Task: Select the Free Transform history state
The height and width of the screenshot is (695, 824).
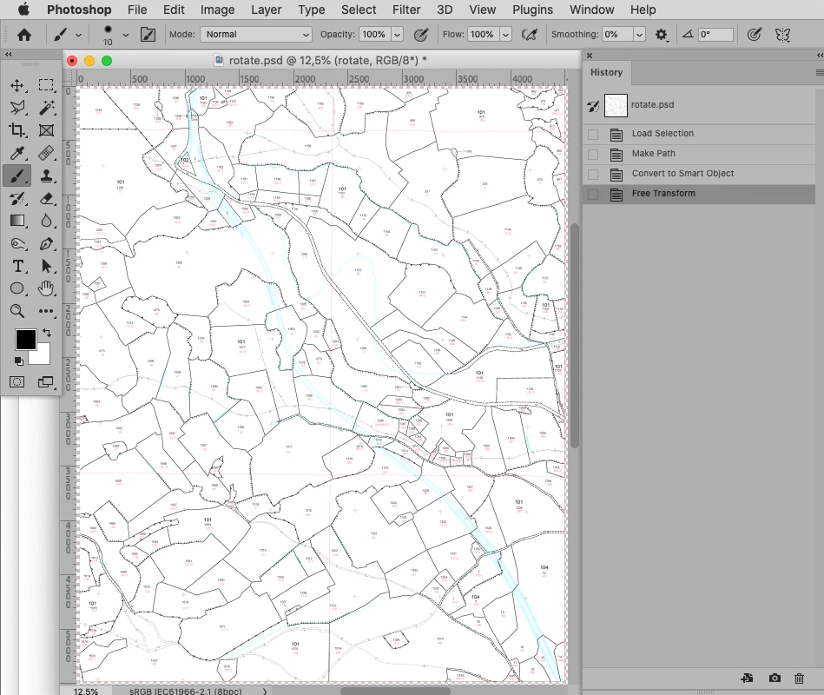Action: tap(699, 194)
